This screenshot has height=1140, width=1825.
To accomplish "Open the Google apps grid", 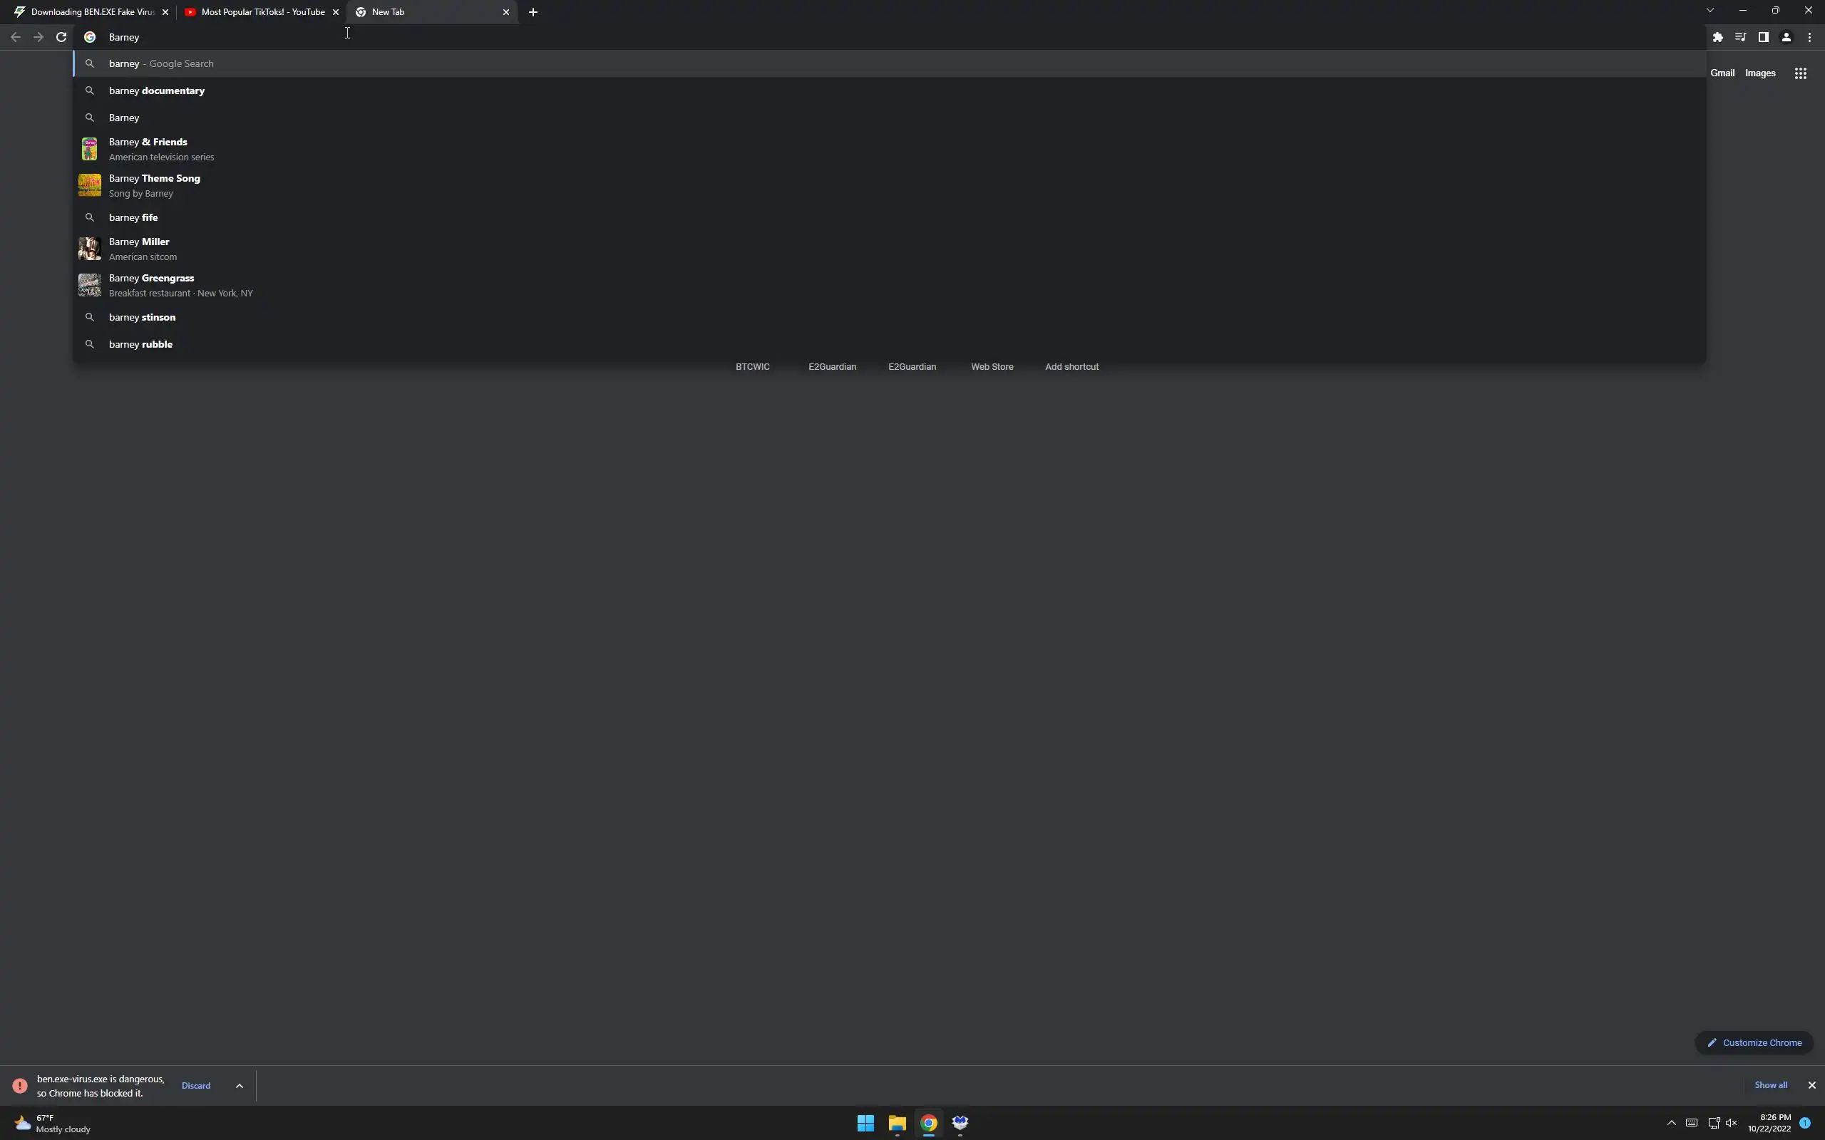I will 1800,73.
